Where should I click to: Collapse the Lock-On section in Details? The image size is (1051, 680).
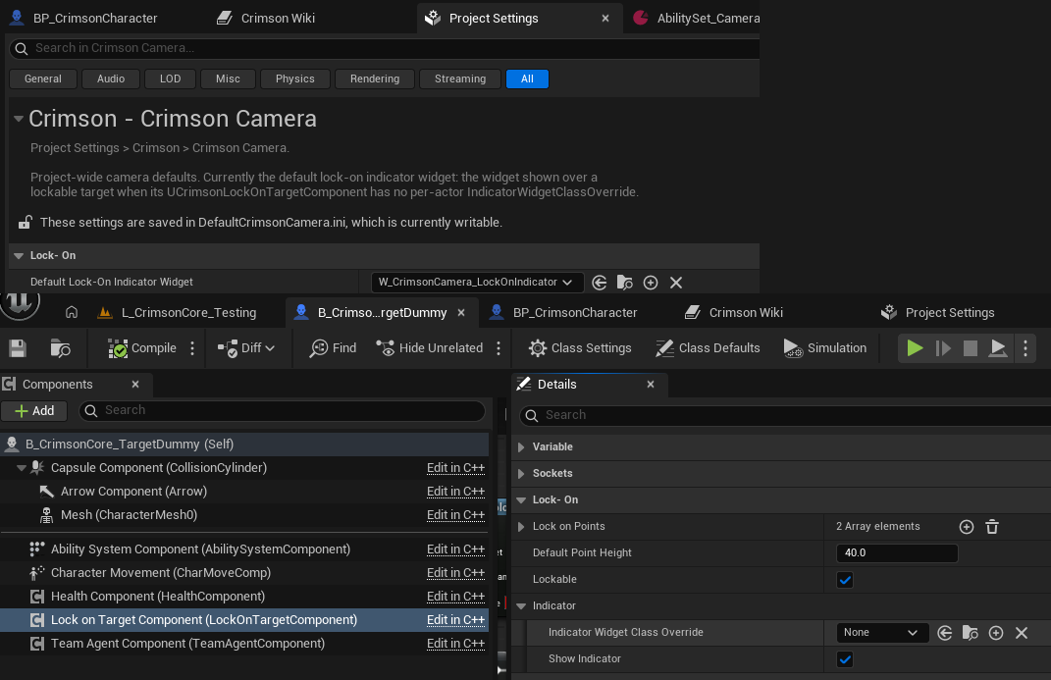[521, 499]
